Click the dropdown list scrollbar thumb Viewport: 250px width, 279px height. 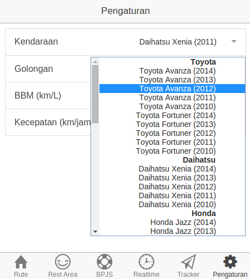95,94
